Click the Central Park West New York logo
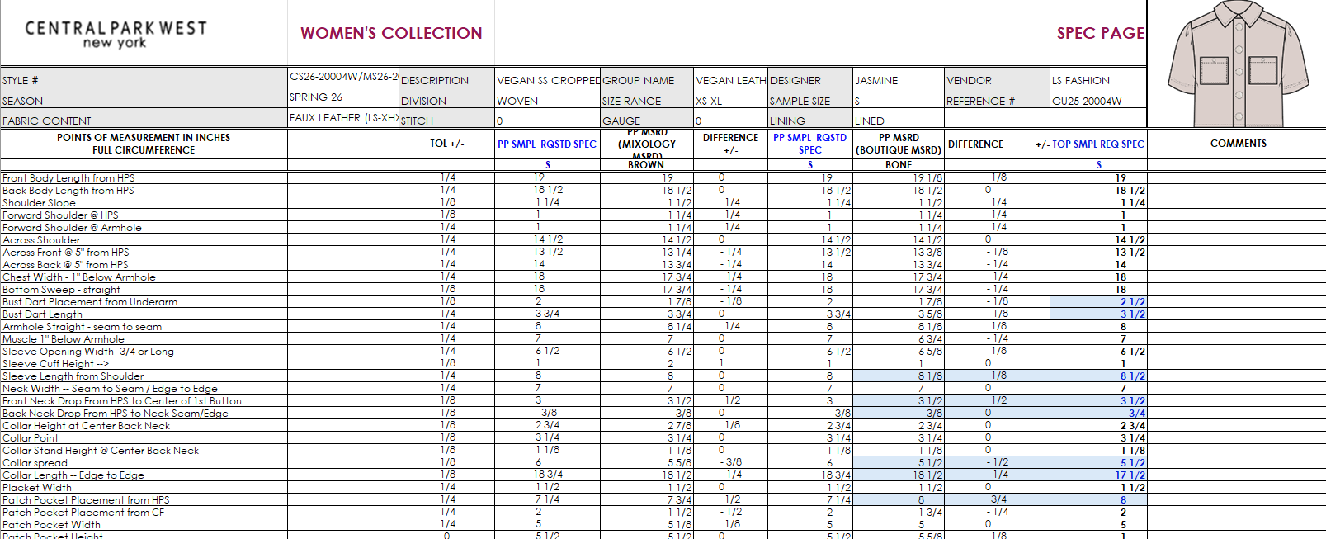 116,34
